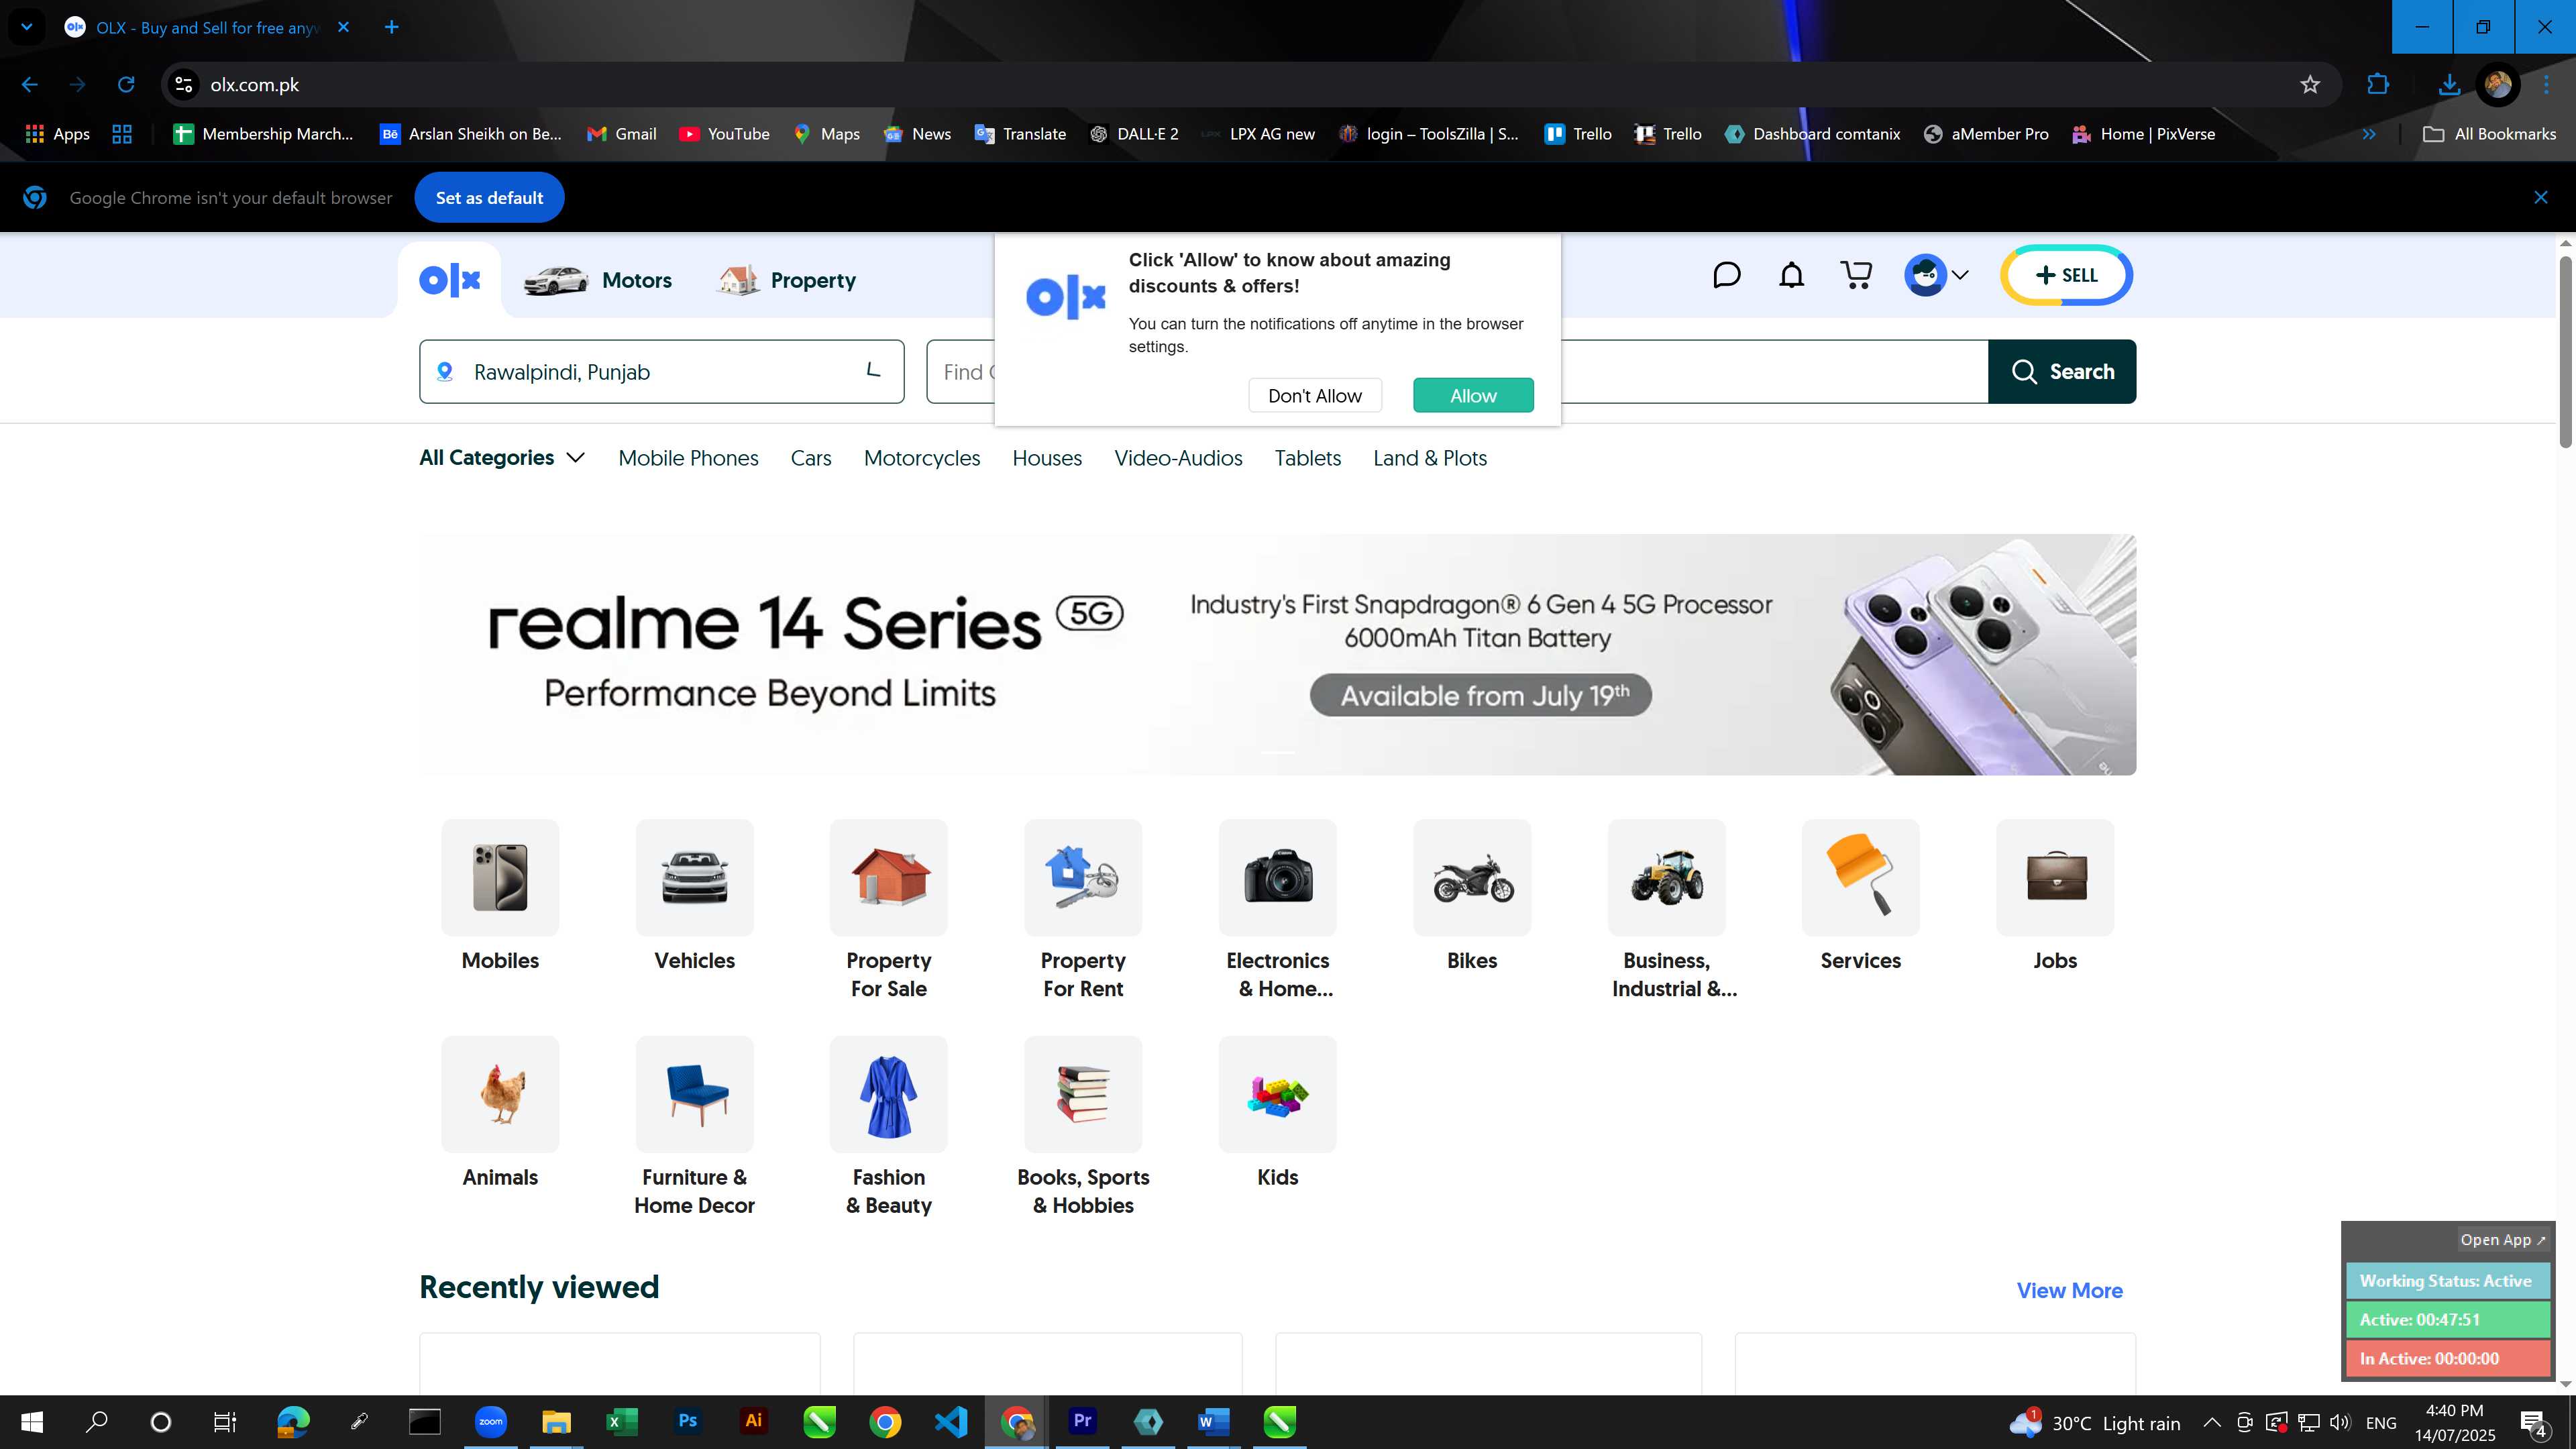Screen dimensions: 2576x1449
Task: Open Chrome extensions puzzle icon
Action: (x=2378, y=85)
